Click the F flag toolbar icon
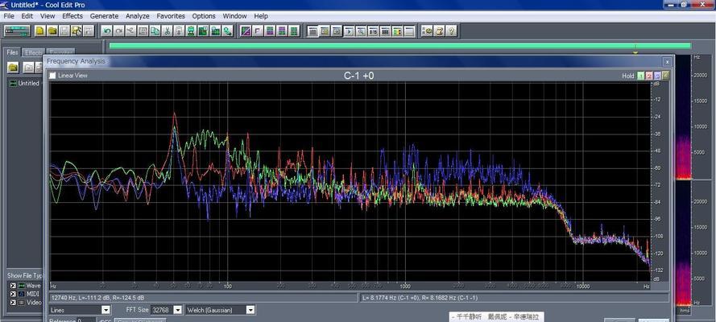The width and height of the screenshot is (716, 322). 258,31
